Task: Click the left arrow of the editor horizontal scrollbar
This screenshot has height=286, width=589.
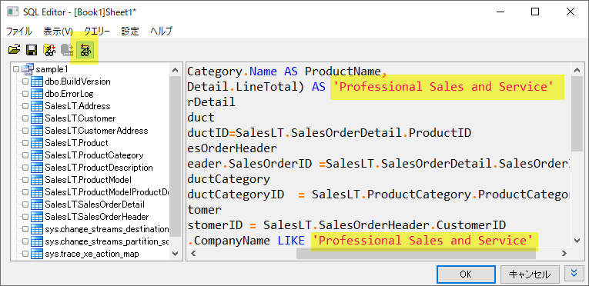Action: point(194,254)
